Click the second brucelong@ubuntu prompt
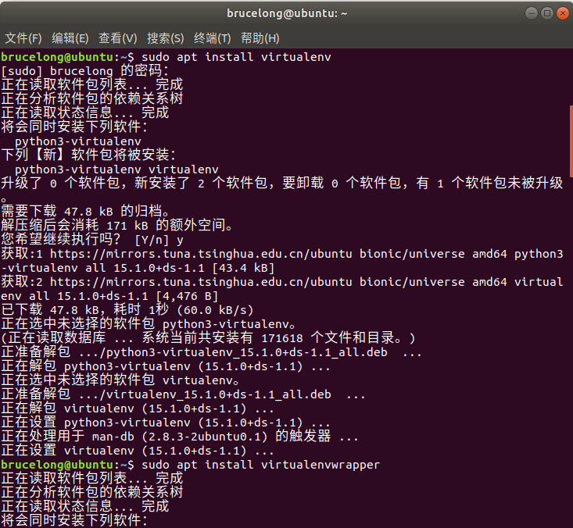This screenshot has height=528, width=573. pos(67,465)
